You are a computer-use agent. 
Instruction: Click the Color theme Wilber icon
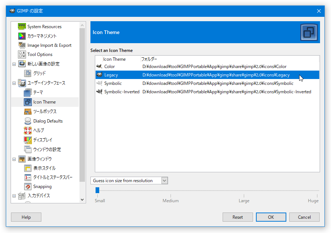click(x=99, y=67)
